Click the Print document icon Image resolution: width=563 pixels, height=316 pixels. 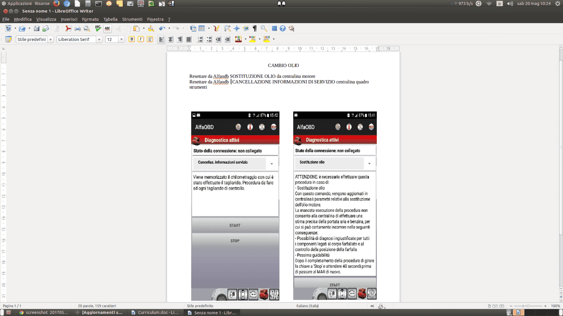[77, 28]
